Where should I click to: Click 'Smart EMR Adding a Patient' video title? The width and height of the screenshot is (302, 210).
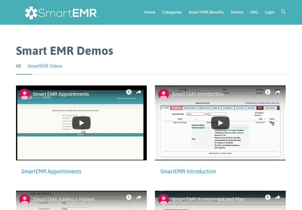(x=63, y=199)
